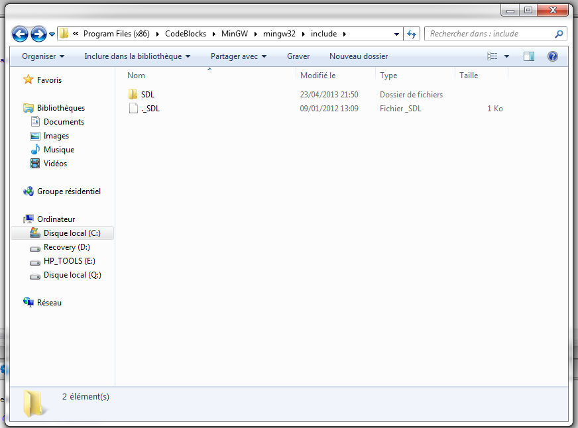Viewport: 578px width, 428px height.
Task: Open Ordinateur in navigation pane
Action: tap(56, 219)
